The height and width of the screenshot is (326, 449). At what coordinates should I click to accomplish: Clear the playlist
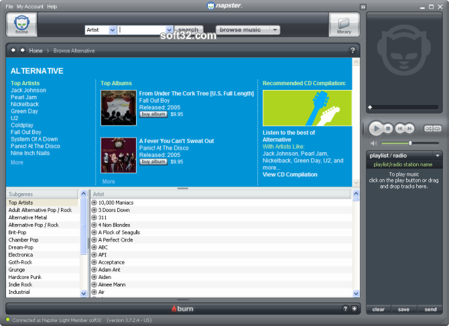[x=378, y=309]
